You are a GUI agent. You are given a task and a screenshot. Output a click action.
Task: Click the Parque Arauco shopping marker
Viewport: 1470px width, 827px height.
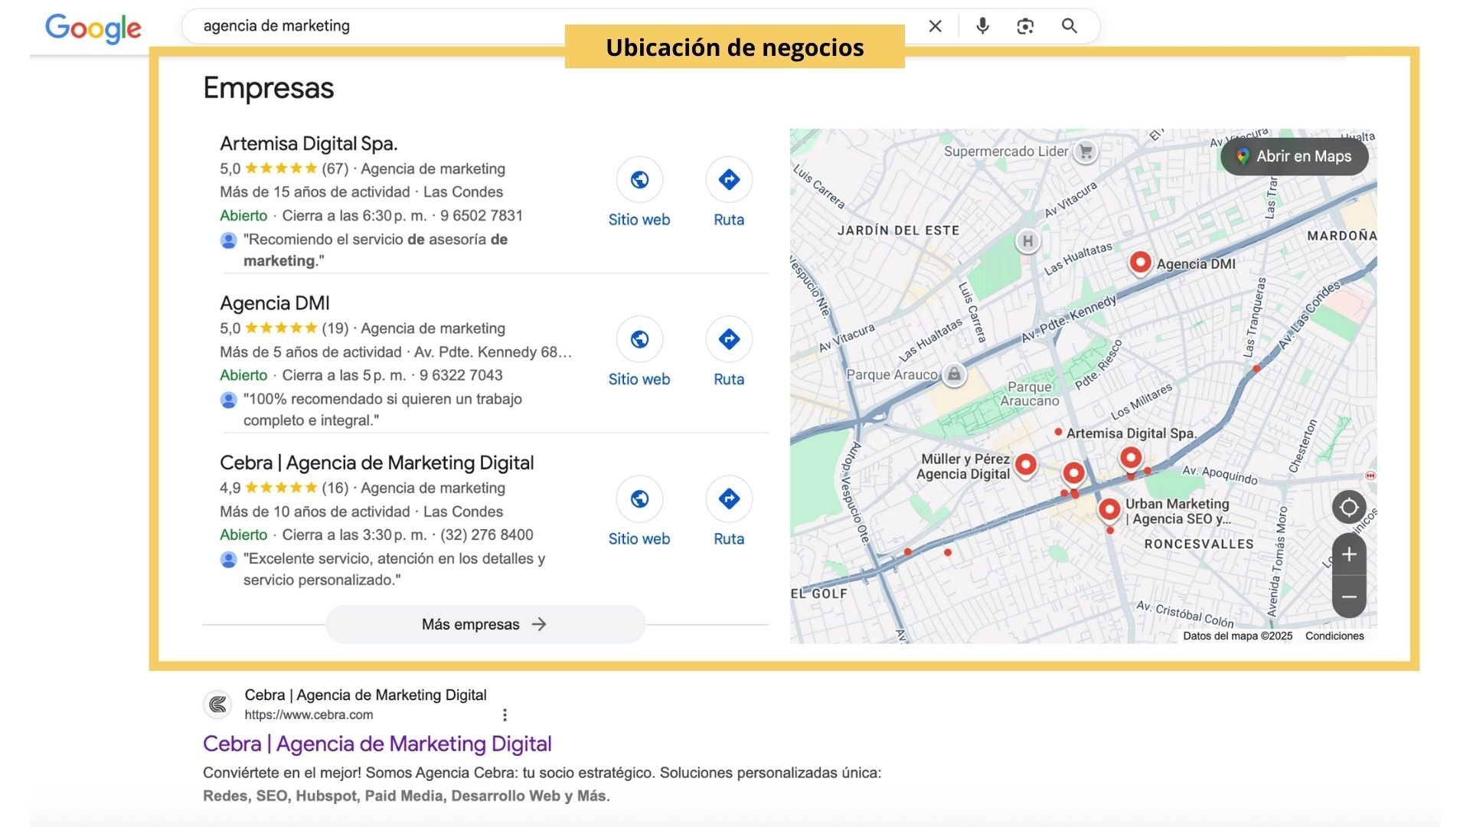[954, 374]
